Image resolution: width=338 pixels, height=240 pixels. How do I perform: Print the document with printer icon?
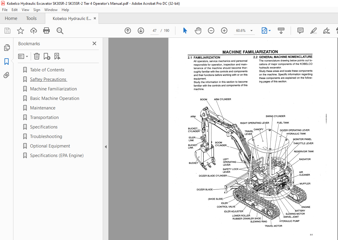[x=46, y=31]
